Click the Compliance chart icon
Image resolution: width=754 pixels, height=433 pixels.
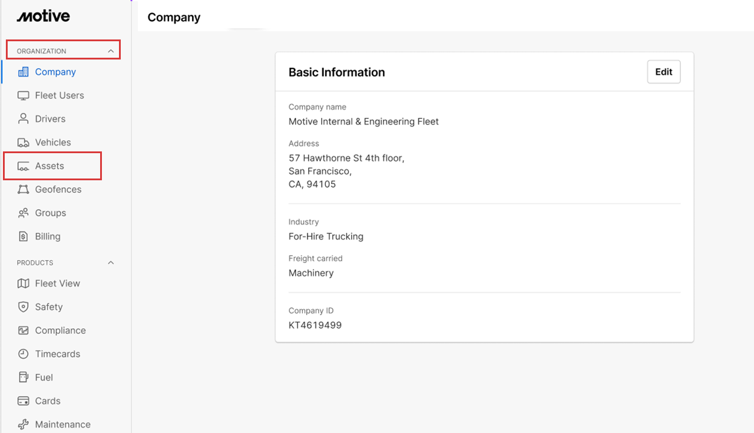pos(23,330)
